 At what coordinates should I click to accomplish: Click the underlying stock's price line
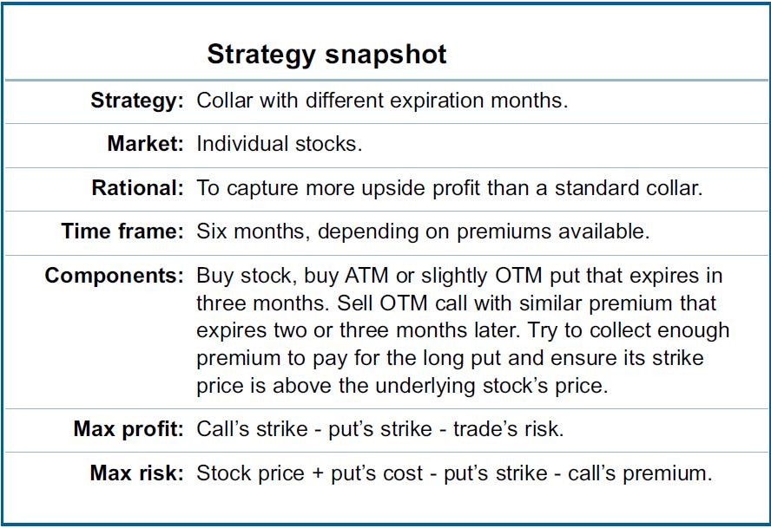point(402,386)
